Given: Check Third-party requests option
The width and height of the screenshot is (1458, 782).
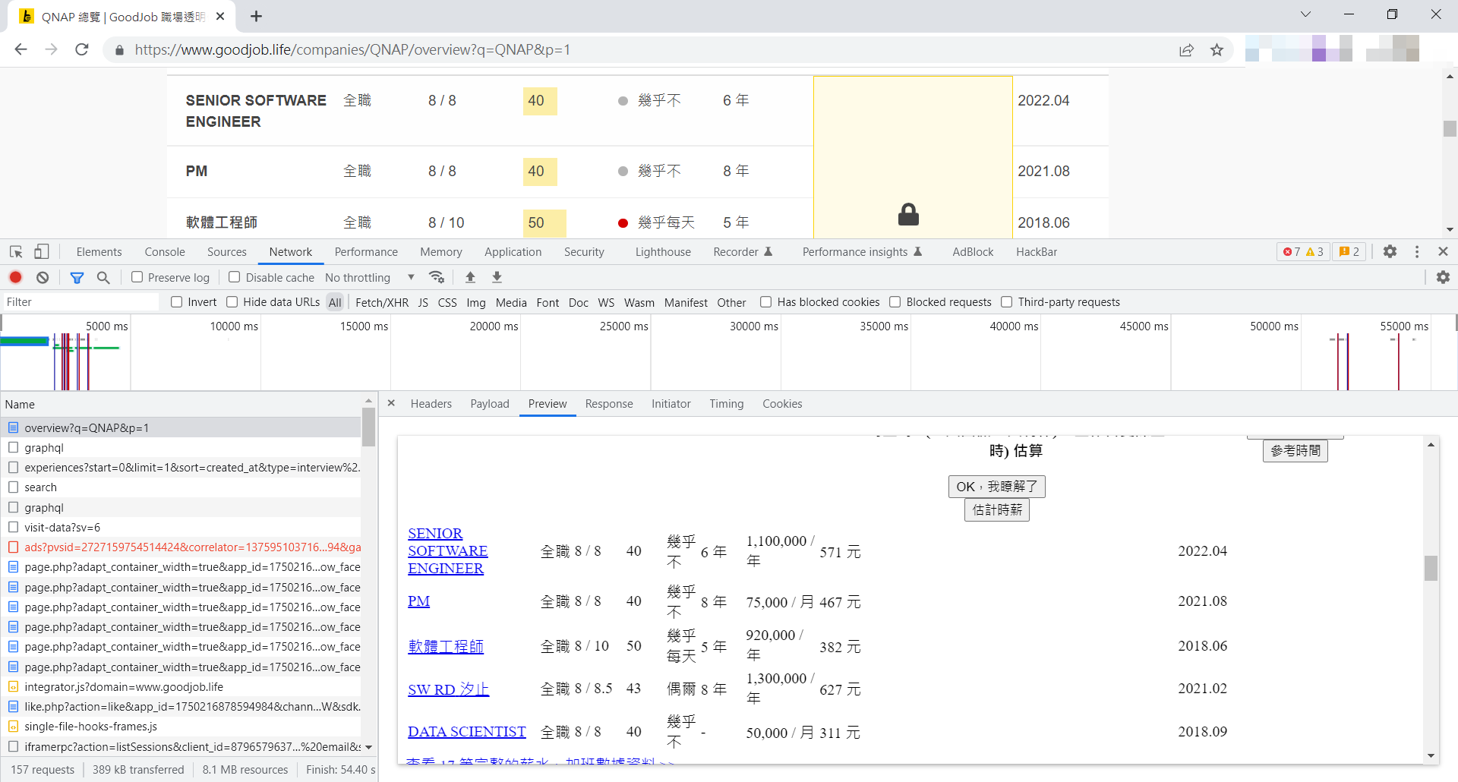Looking at the screenshot, I should pyautogui.click(x=1007, y=302).
